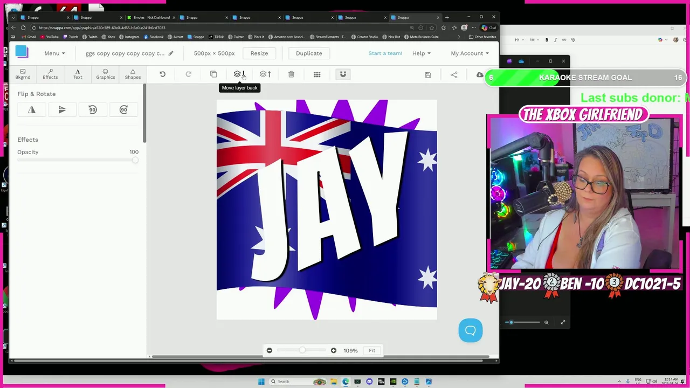
Task: Open Other favorites folder
Action: pos(482,37)
